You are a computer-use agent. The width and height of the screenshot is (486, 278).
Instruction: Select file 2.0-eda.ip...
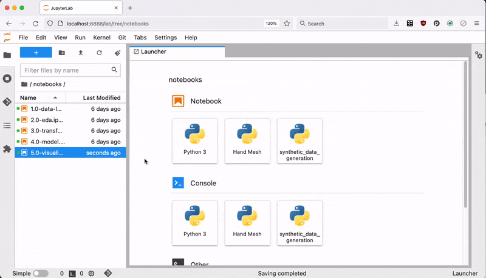coord(70,120)
